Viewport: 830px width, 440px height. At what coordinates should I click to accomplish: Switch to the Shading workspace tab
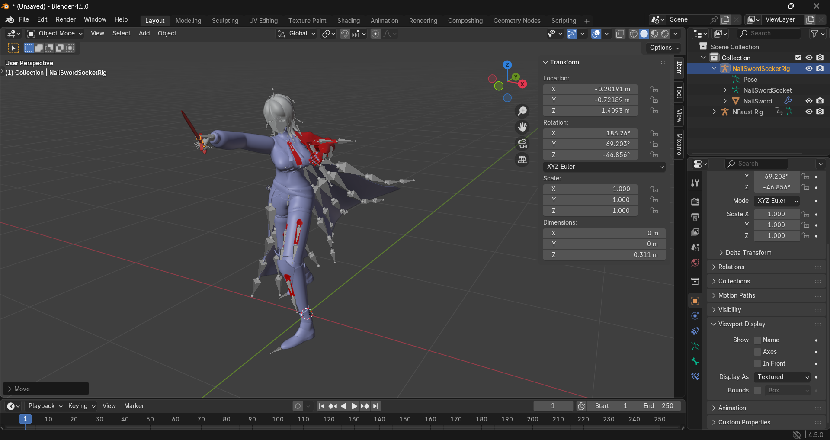pos(348,21)
